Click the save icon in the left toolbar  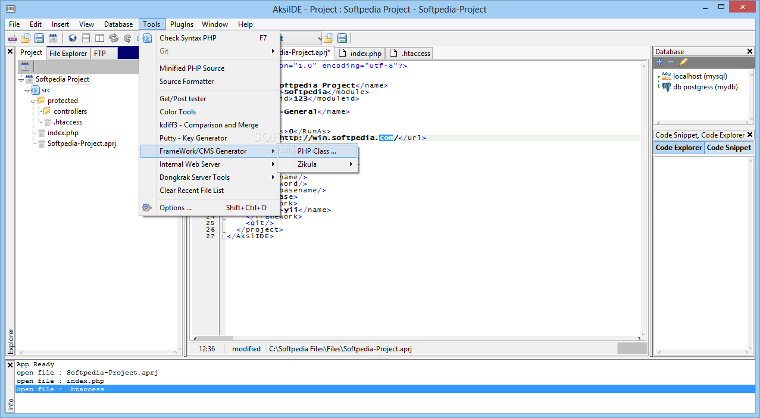click(x=39, y=38)
